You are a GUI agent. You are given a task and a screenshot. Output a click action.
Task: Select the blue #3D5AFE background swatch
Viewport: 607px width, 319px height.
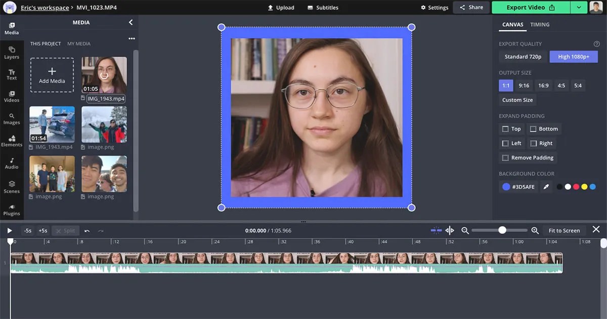pos(505,186)
